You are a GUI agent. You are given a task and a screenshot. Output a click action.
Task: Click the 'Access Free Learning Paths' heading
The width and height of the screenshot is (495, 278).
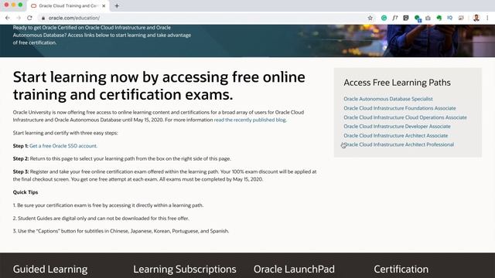[x=397, y=83]
